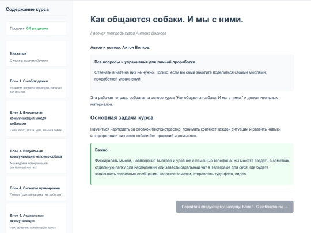Go to next section button Блок 1
The image size is (311, 233).
[x=234, y=207]
